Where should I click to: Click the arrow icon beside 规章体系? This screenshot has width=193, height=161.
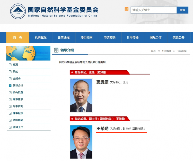pyautogui.click(x=10, y=100)
